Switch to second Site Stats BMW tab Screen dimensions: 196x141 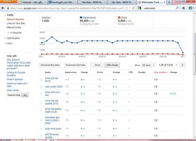122,2
